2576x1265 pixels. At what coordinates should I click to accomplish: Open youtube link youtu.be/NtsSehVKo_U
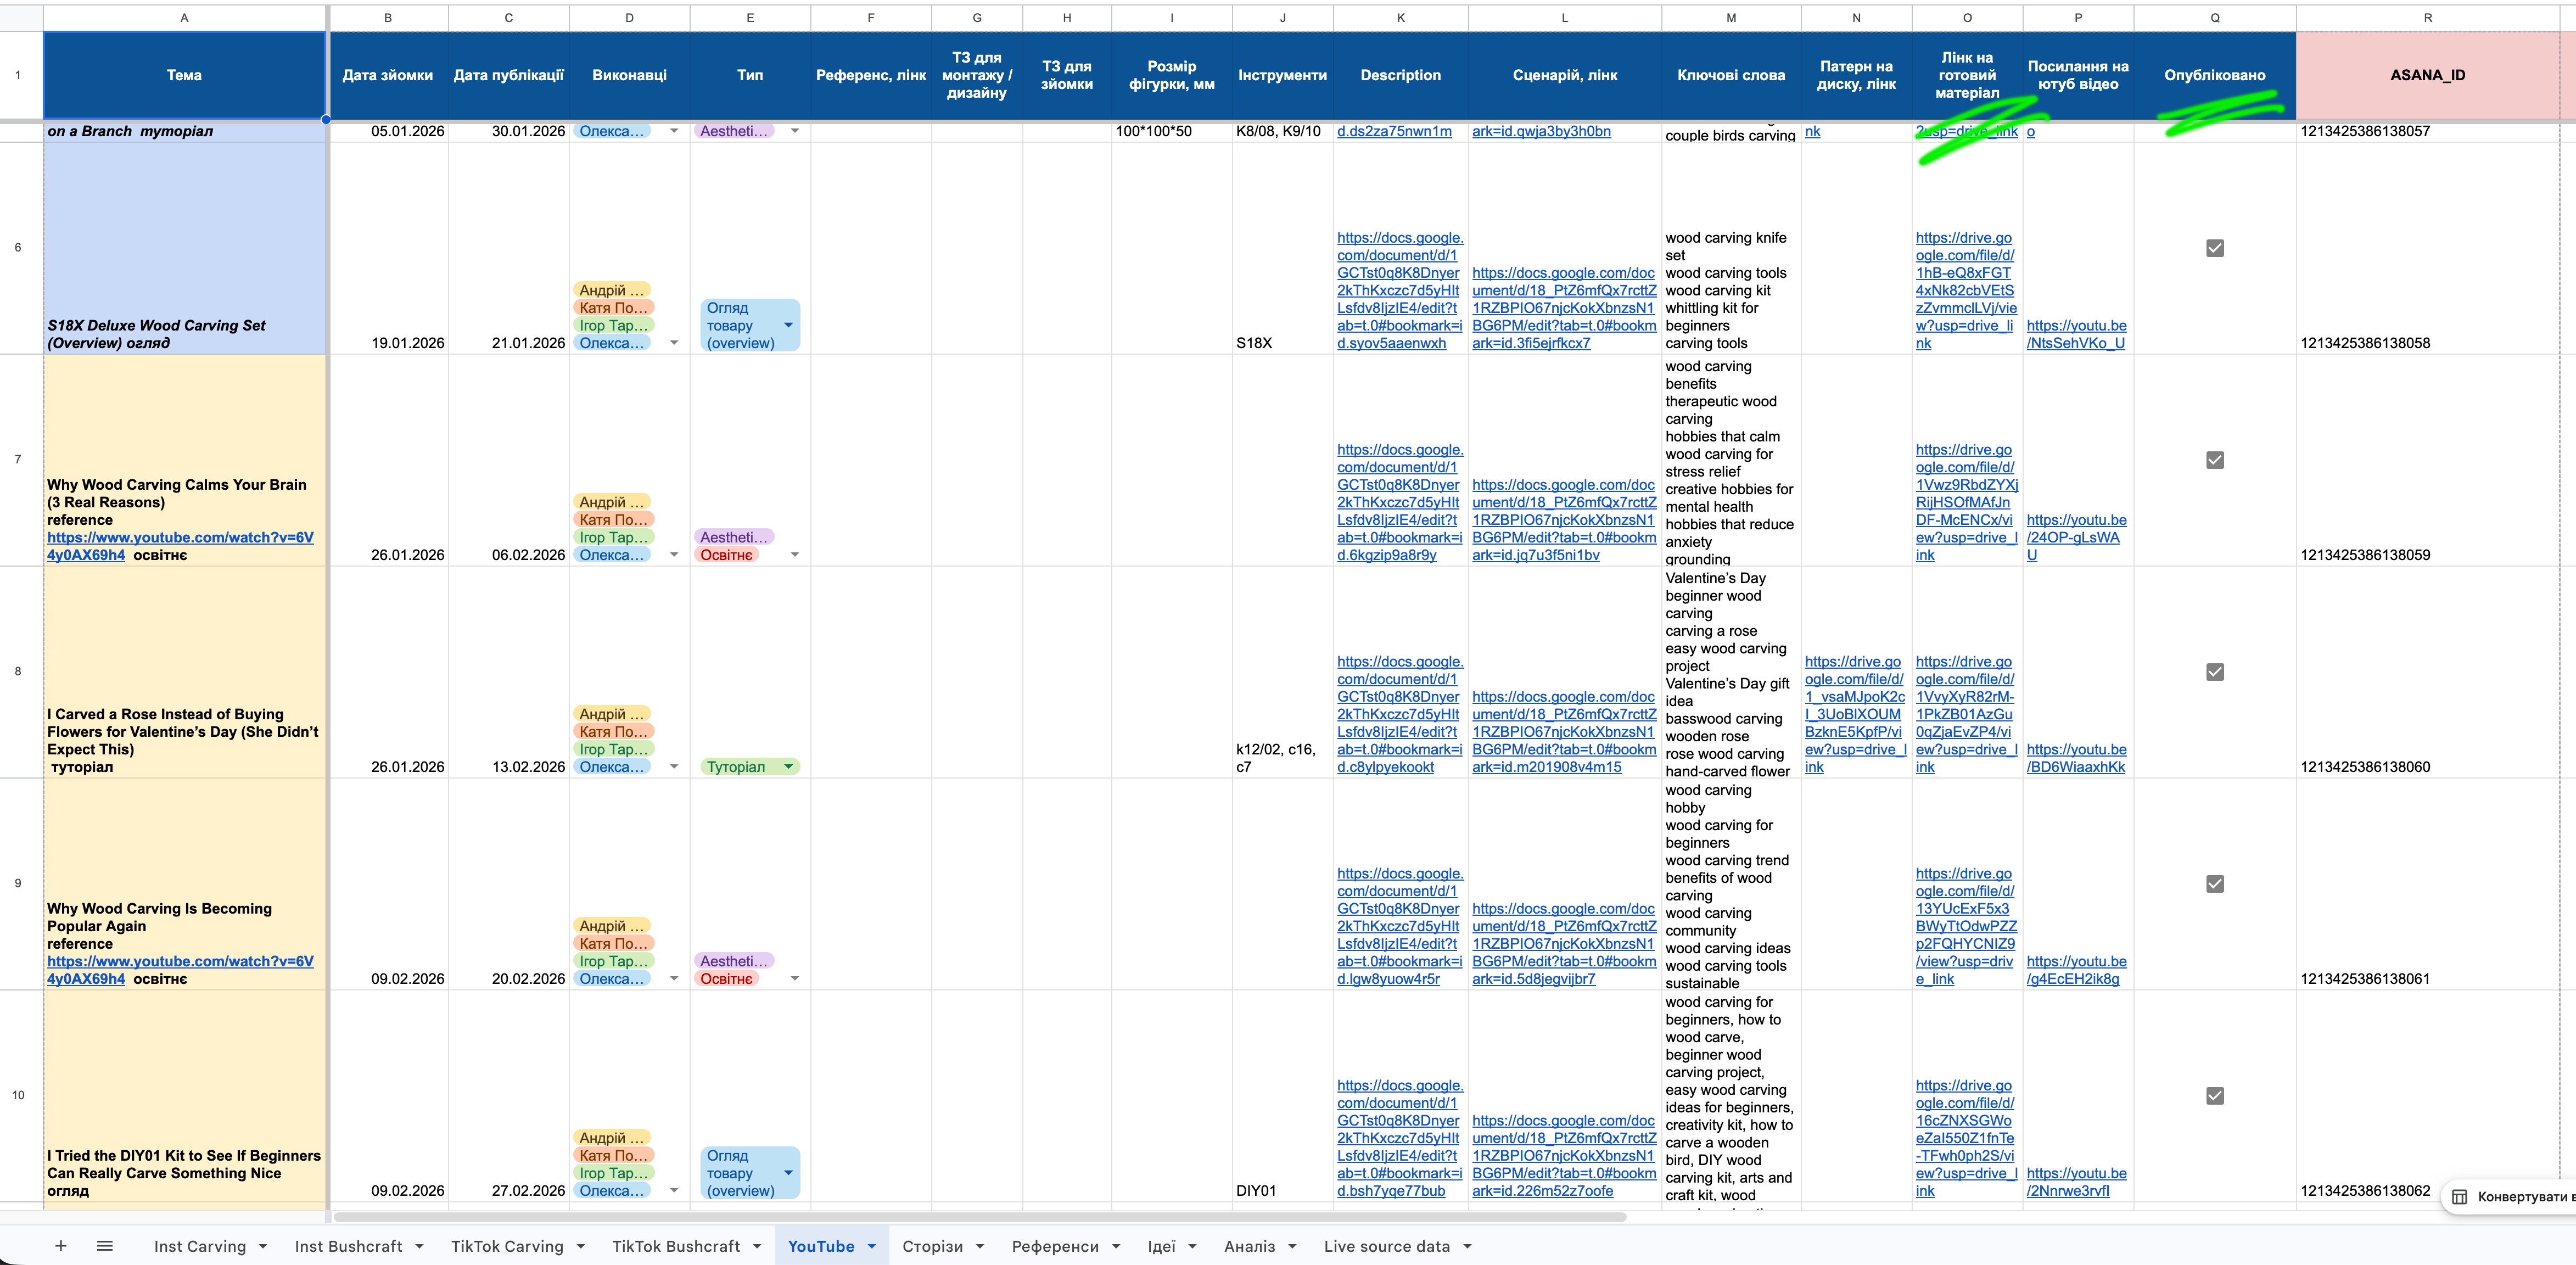[x=2076, y=334]
